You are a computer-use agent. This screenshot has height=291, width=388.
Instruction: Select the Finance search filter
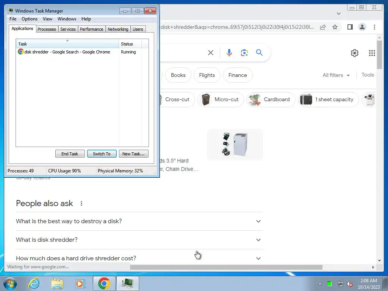tap(238, 75)
